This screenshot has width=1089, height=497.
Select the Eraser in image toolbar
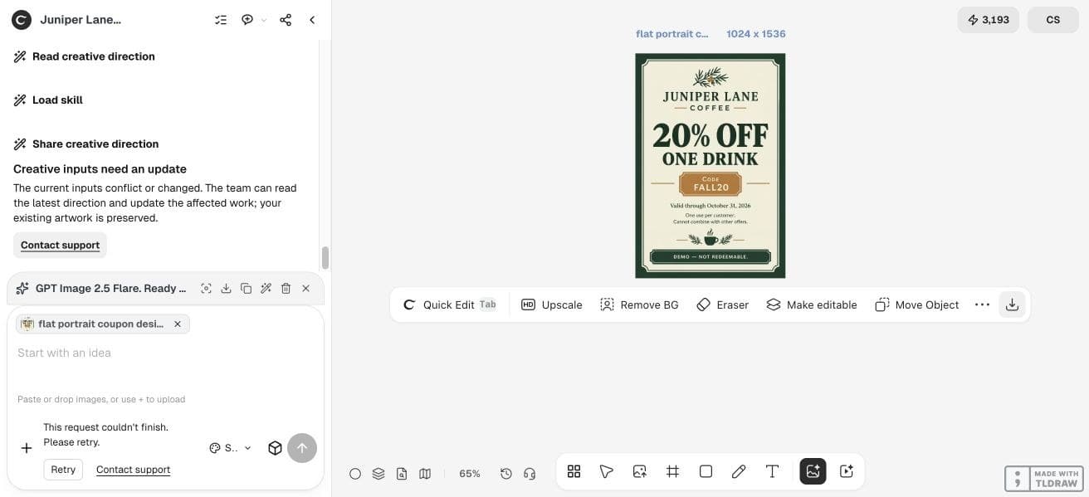pyautogui.click(x=723, y=305)
